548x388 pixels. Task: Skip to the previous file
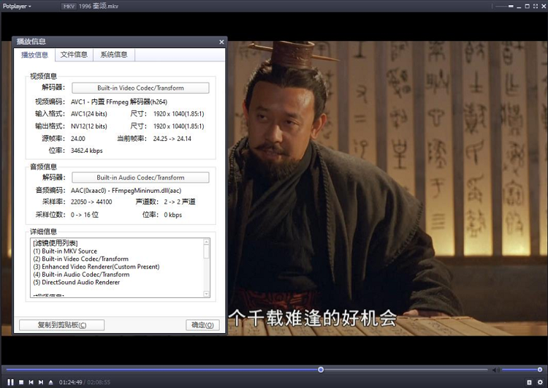pyautogui.click(x=31, y=381)
